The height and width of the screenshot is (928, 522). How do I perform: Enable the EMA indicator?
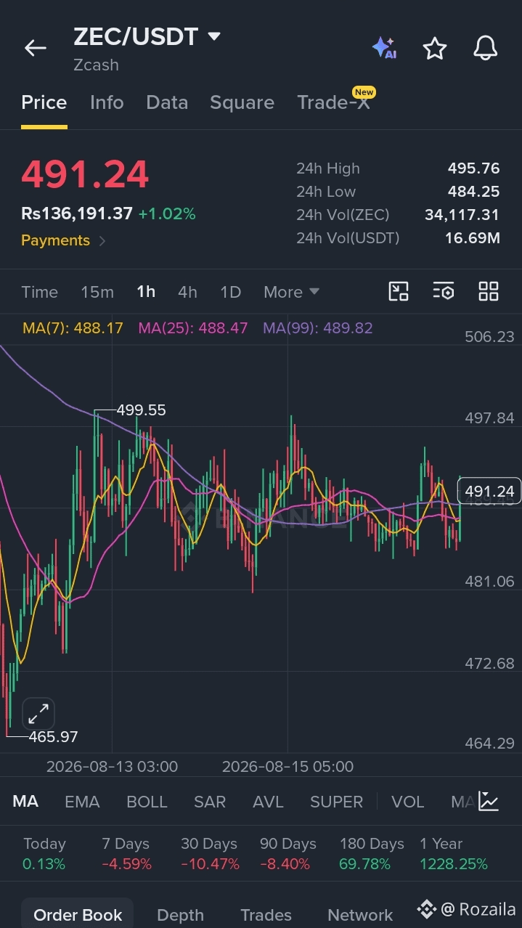point(82,802)
